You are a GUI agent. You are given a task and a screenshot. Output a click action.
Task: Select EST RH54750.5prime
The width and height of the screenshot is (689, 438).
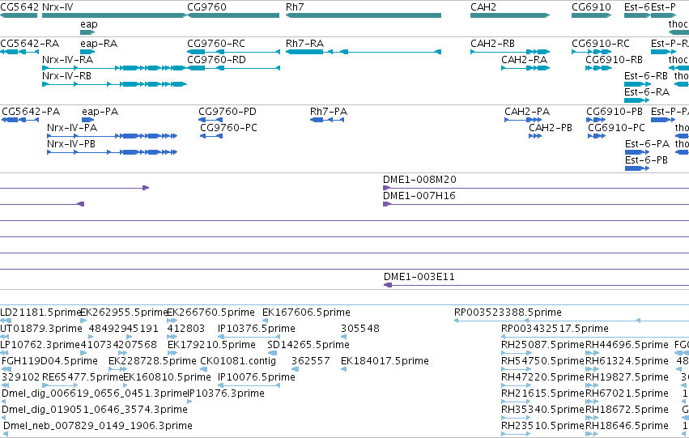click(542, 361)
